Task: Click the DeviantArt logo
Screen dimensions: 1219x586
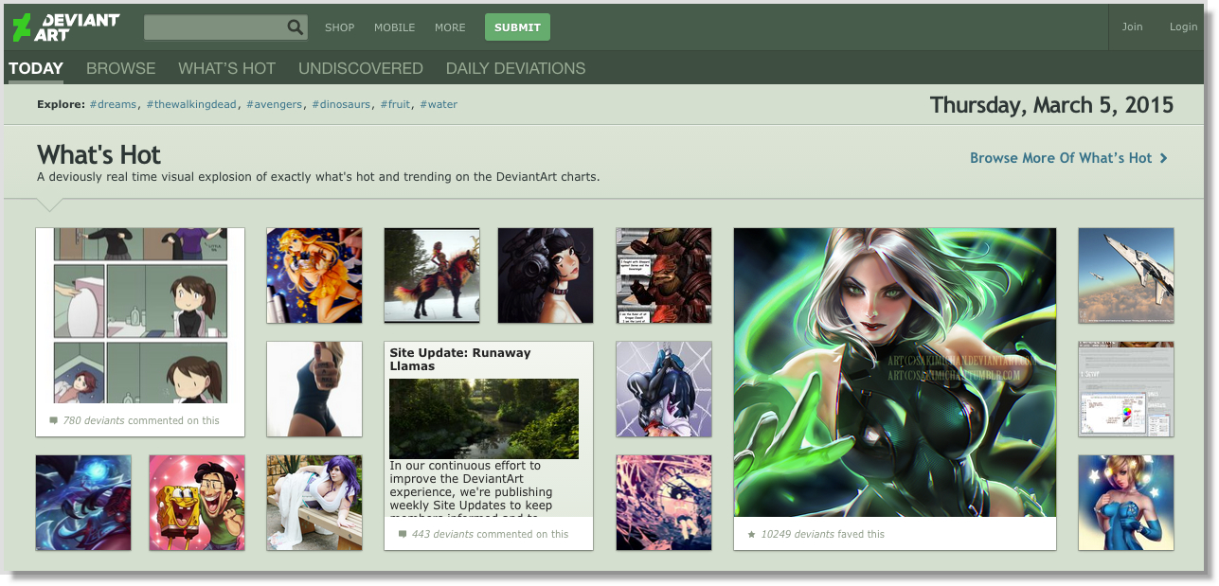Action: click(x=65, y=27)
